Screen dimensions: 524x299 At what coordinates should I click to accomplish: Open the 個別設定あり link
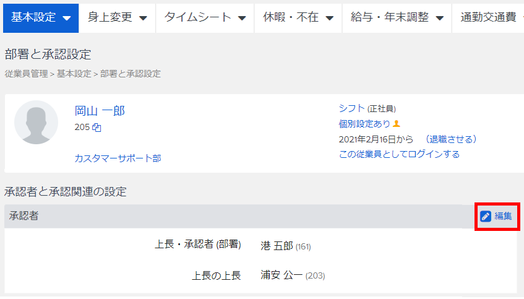pyautogui.click(x=364, y=123)
